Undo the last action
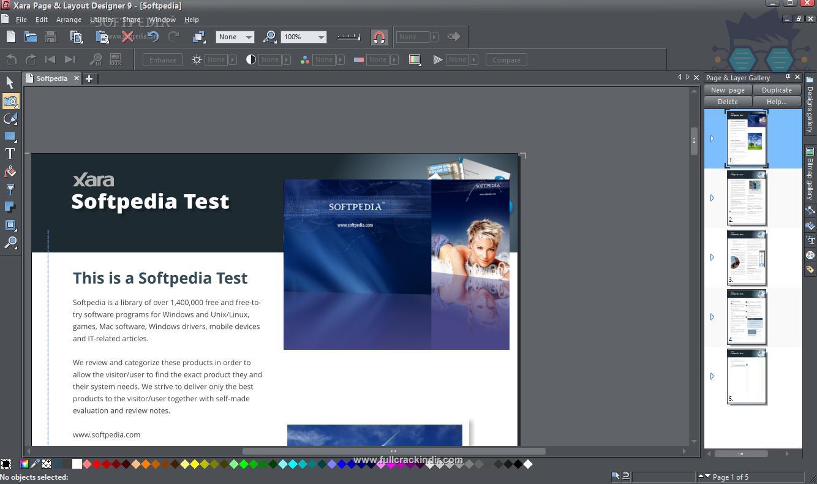This screenshot has height=484, width=817. pos(153,37)
